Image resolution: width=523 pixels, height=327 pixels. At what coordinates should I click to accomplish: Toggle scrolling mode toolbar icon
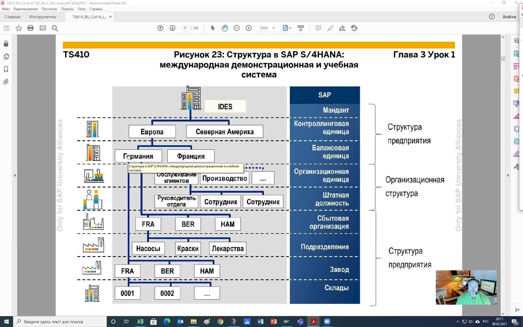(301, 28)
